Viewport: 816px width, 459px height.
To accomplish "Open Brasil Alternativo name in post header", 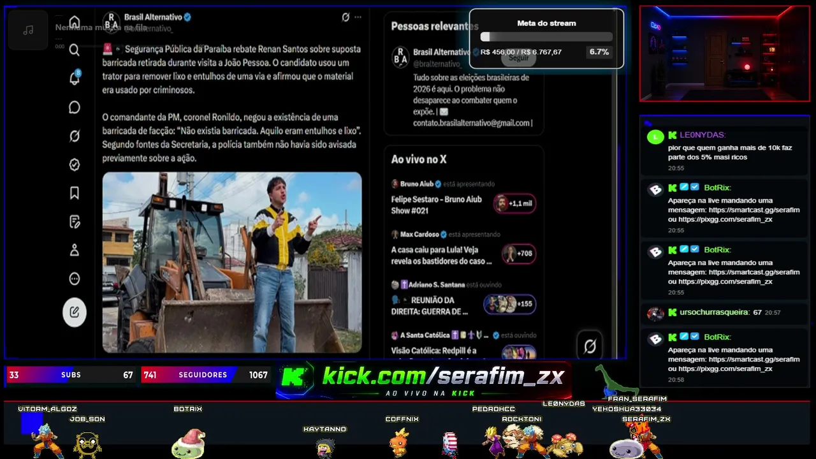I will point(154,17).
